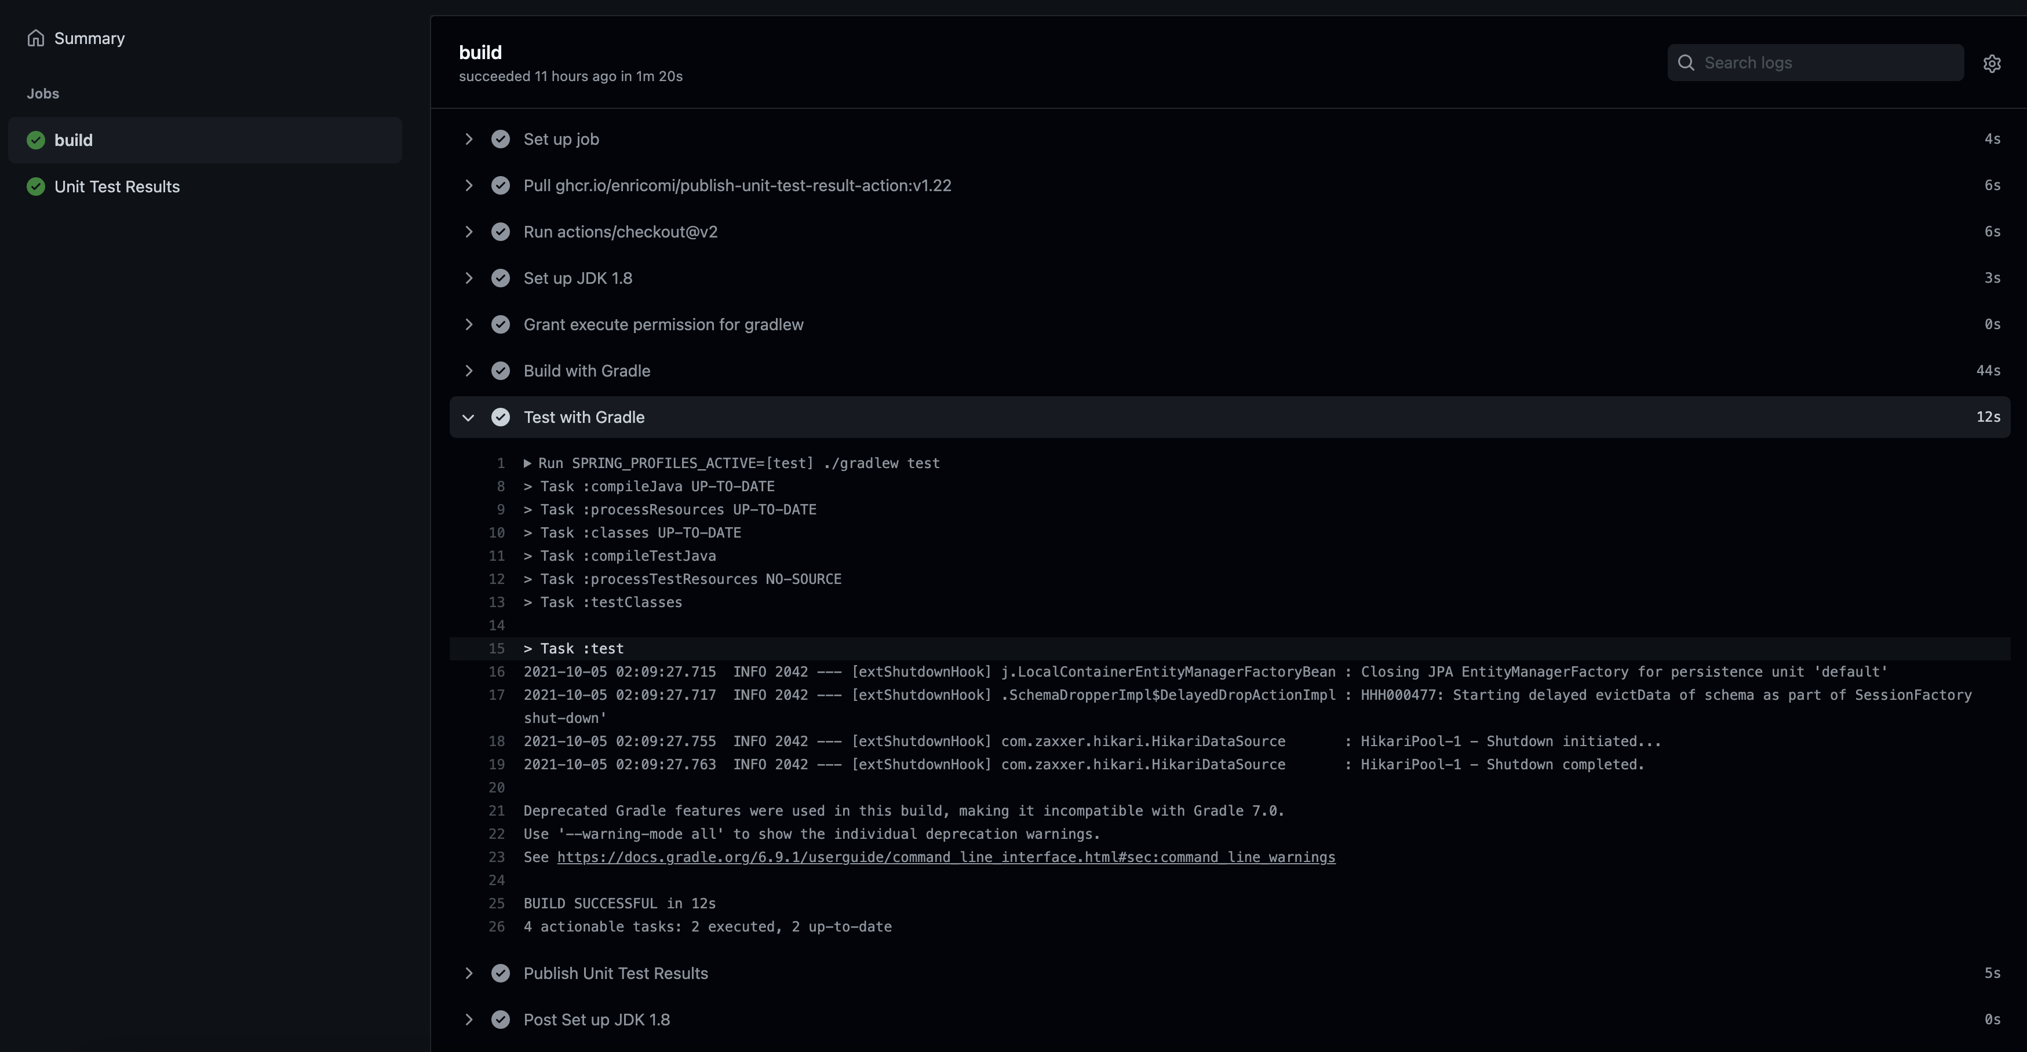Image resolution: width=2027 pixels, height=1052 pixels.
Task: Focus the Search logs input field
Action: (x=1825, y=63)
